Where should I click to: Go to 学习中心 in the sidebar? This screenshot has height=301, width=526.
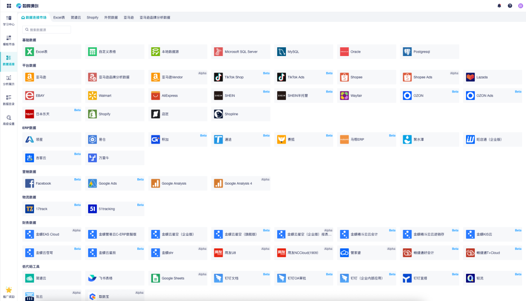coord(9,20)
